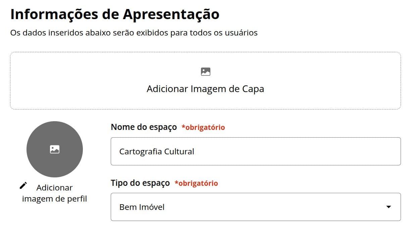This screenshot has height=231, width=411.
Task: Focus the Nome do espaço input field
Action: 256,151
